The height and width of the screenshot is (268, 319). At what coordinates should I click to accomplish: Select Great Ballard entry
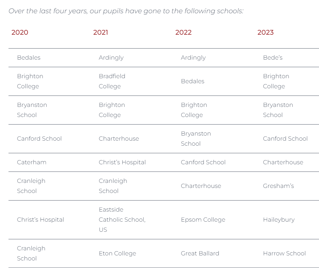point(200,253)
